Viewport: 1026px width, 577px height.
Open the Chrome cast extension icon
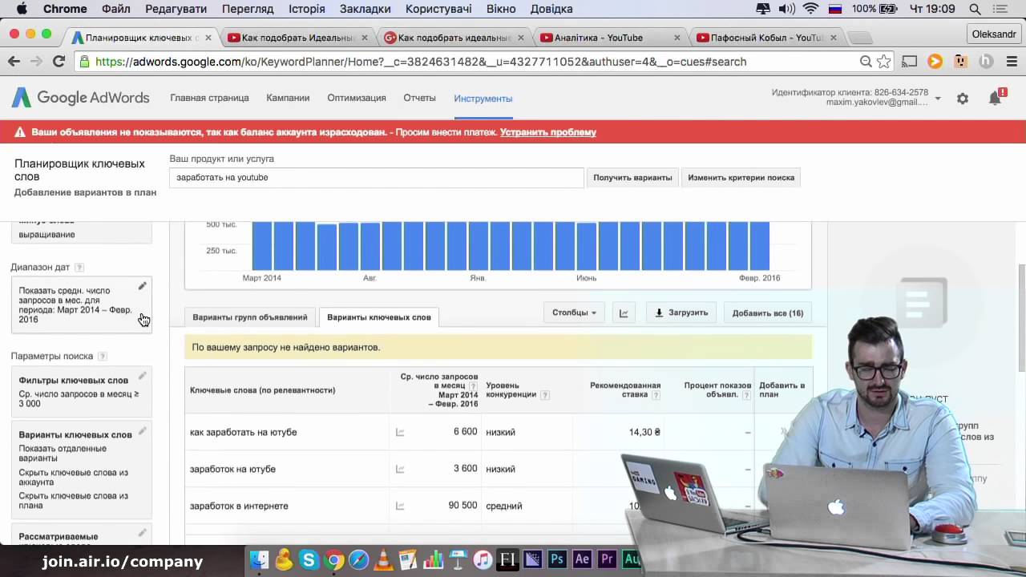910,62
